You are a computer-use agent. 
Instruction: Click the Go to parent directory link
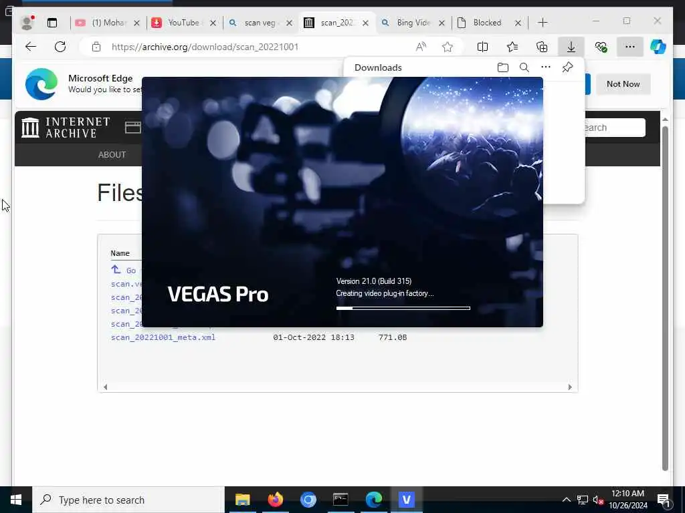pos(126,270)
